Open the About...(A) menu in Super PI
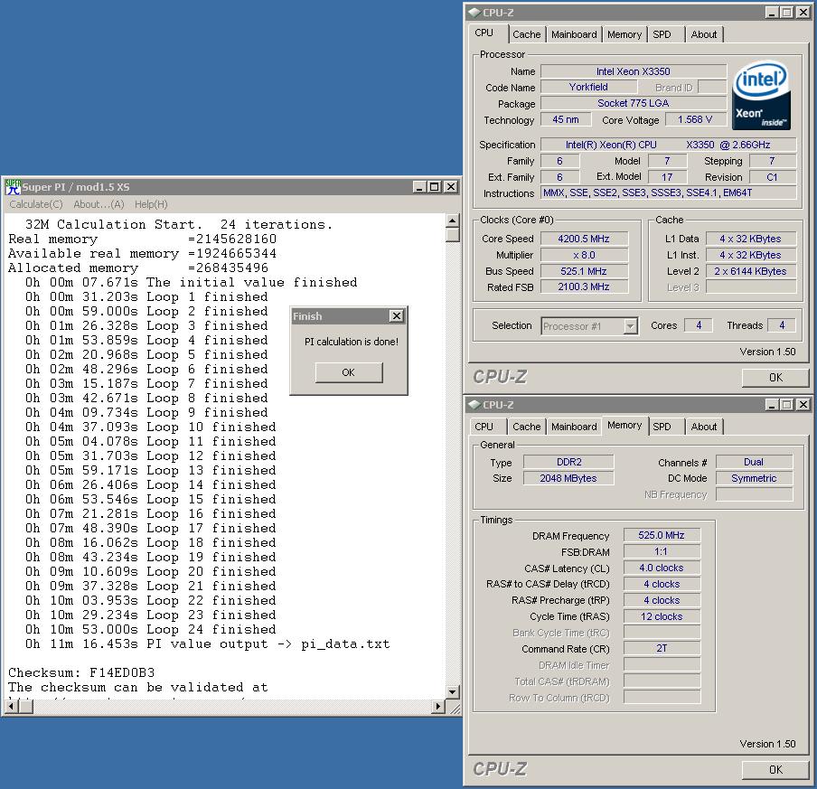The height and width of the screenshot is (789, 817). coord(99,204)
